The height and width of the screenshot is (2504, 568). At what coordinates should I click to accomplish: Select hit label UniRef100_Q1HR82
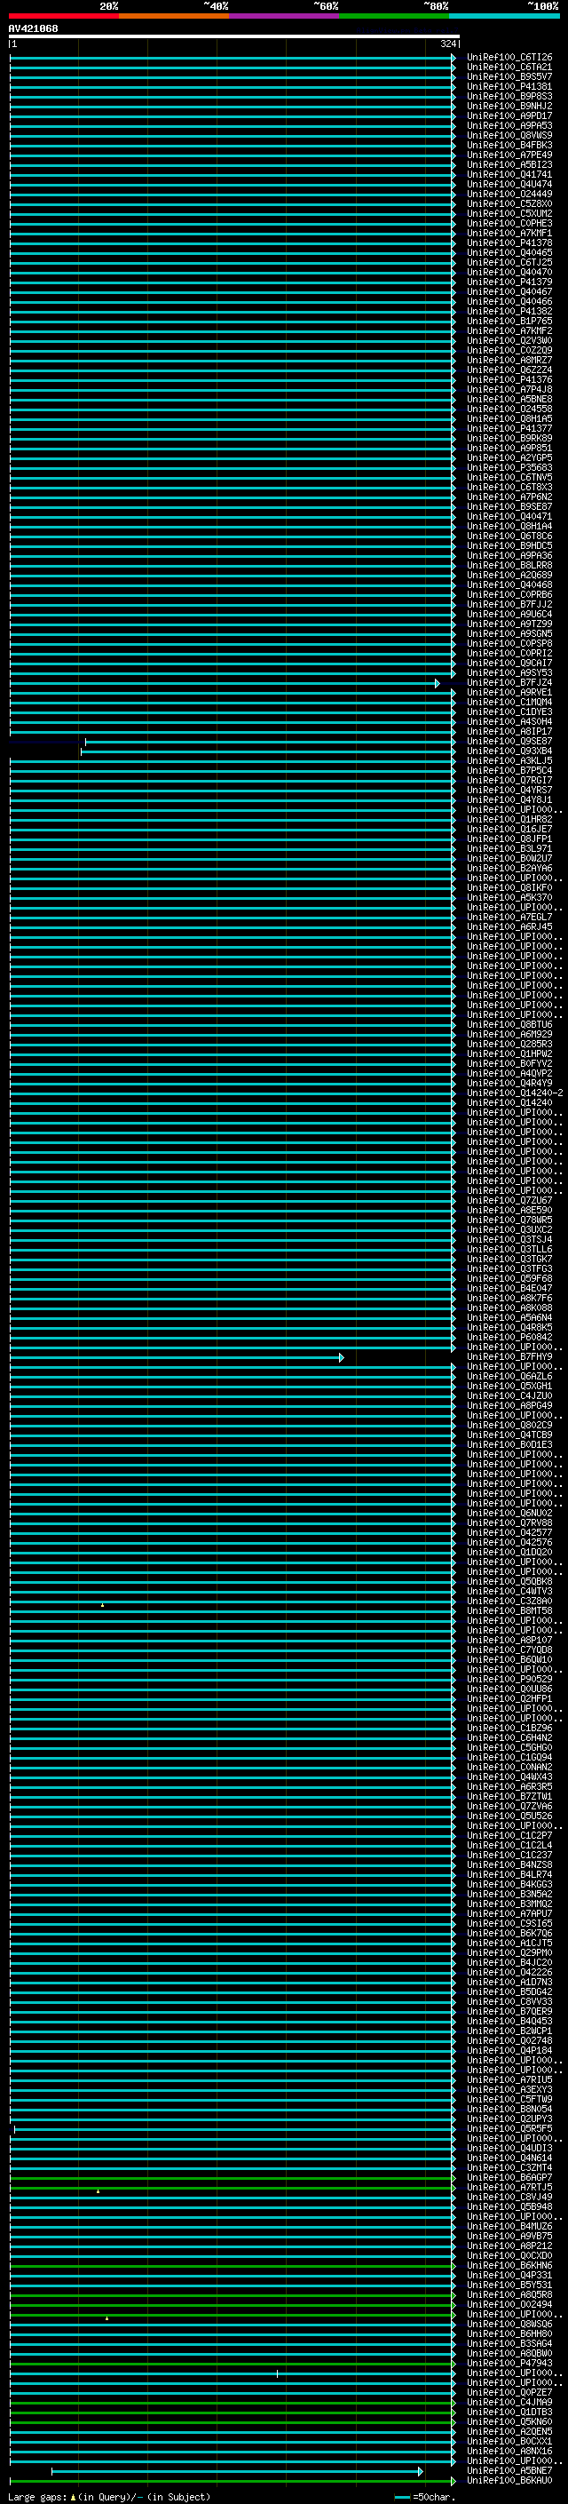509,820
